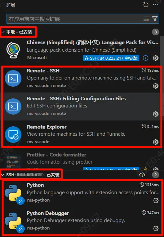
Task: Collapse the SSH 已安装 section
Action: 3,175
